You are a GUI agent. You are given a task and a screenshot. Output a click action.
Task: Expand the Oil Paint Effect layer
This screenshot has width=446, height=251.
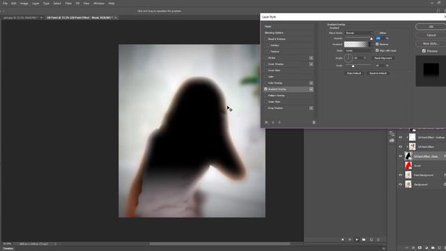point(407,146)
